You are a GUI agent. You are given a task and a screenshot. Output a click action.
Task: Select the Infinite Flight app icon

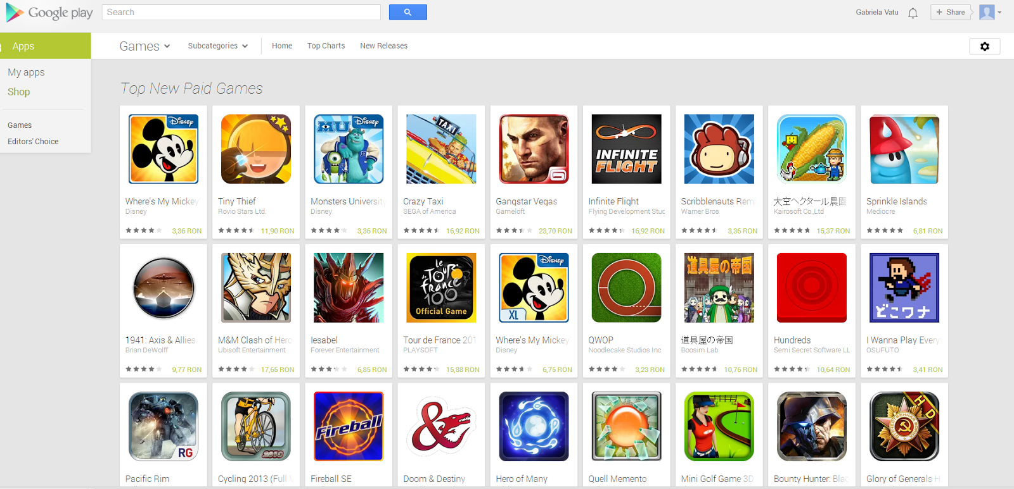[626, 149]
